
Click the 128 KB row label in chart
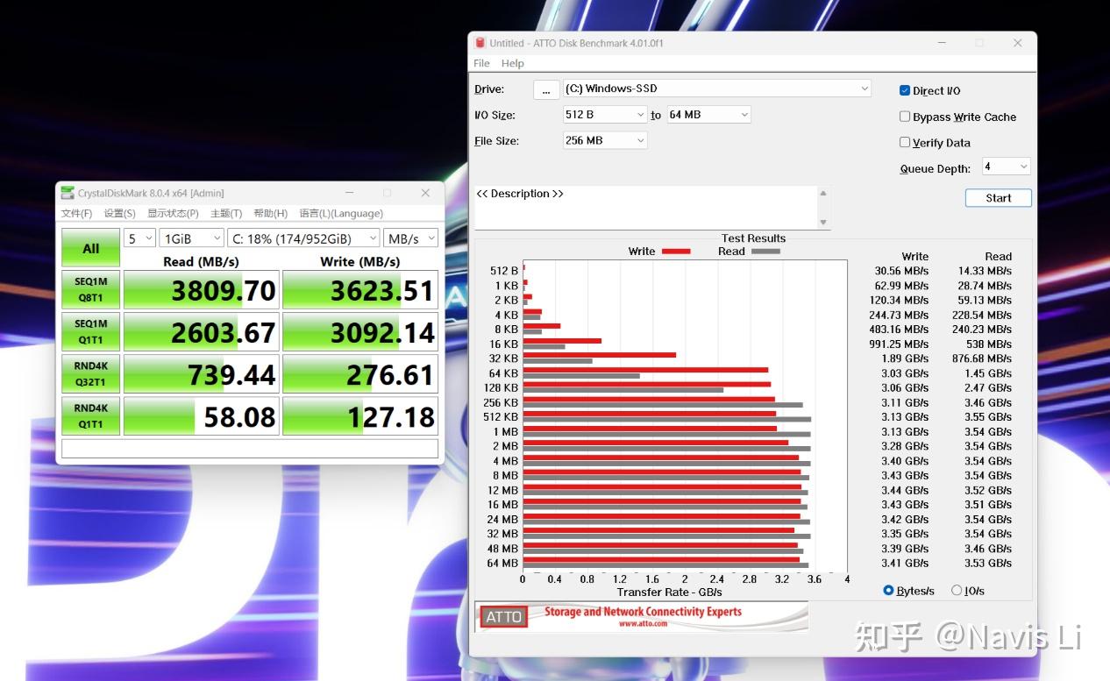point(501,387)
